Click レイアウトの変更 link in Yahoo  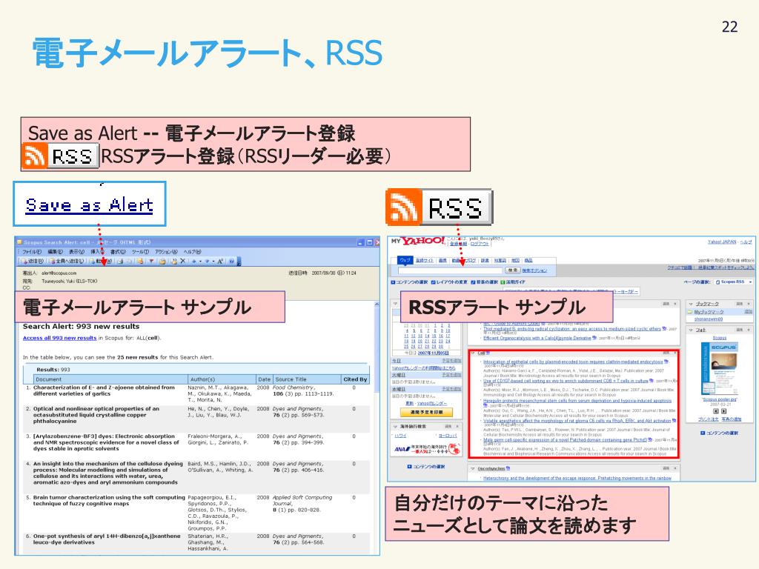pos(449,282)
